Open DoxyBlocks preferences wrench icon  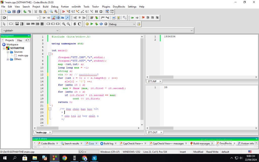pyautogui.click(x=124, y=18)
